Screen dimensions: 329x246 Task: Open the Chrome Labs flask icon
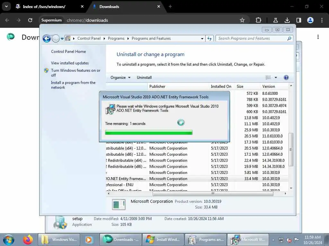[x=275, y=20]
